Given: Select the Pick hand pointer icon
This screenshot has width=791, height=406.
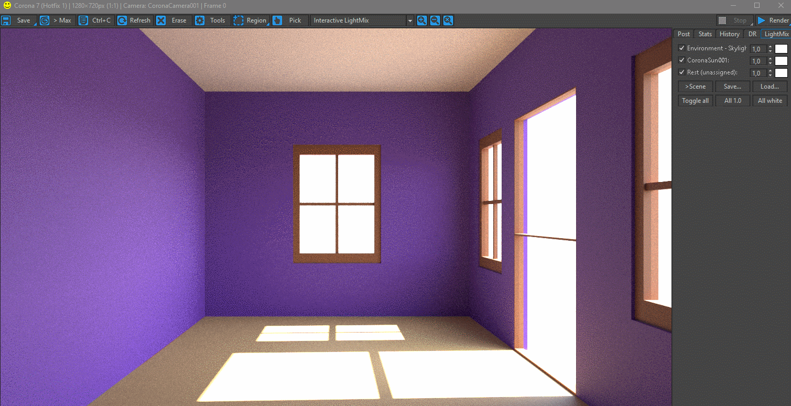Looking at the screenshot, I should point(277,20).
